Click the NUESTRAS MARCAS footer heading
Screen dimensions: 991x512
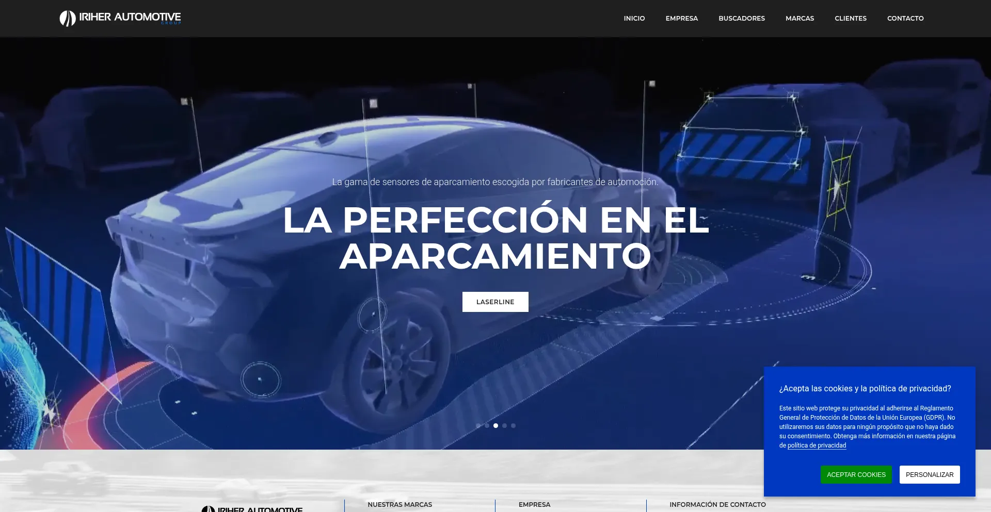(x=399, y=504)
